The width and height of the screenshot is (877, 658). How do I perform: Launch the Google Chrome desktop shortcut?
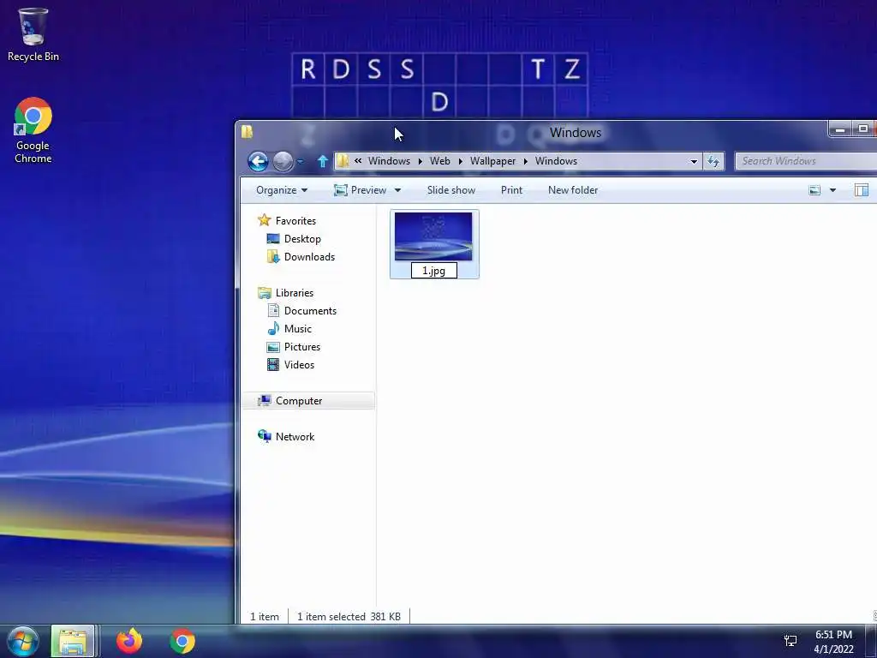point(33,130)
